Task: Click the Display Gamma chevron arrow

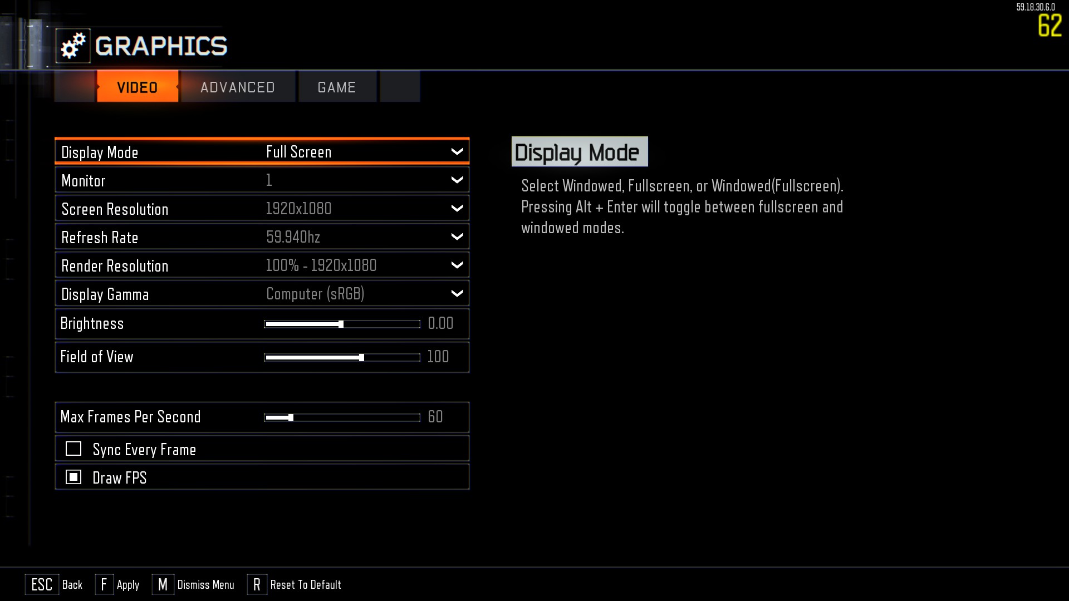Action: pos(457,293)
